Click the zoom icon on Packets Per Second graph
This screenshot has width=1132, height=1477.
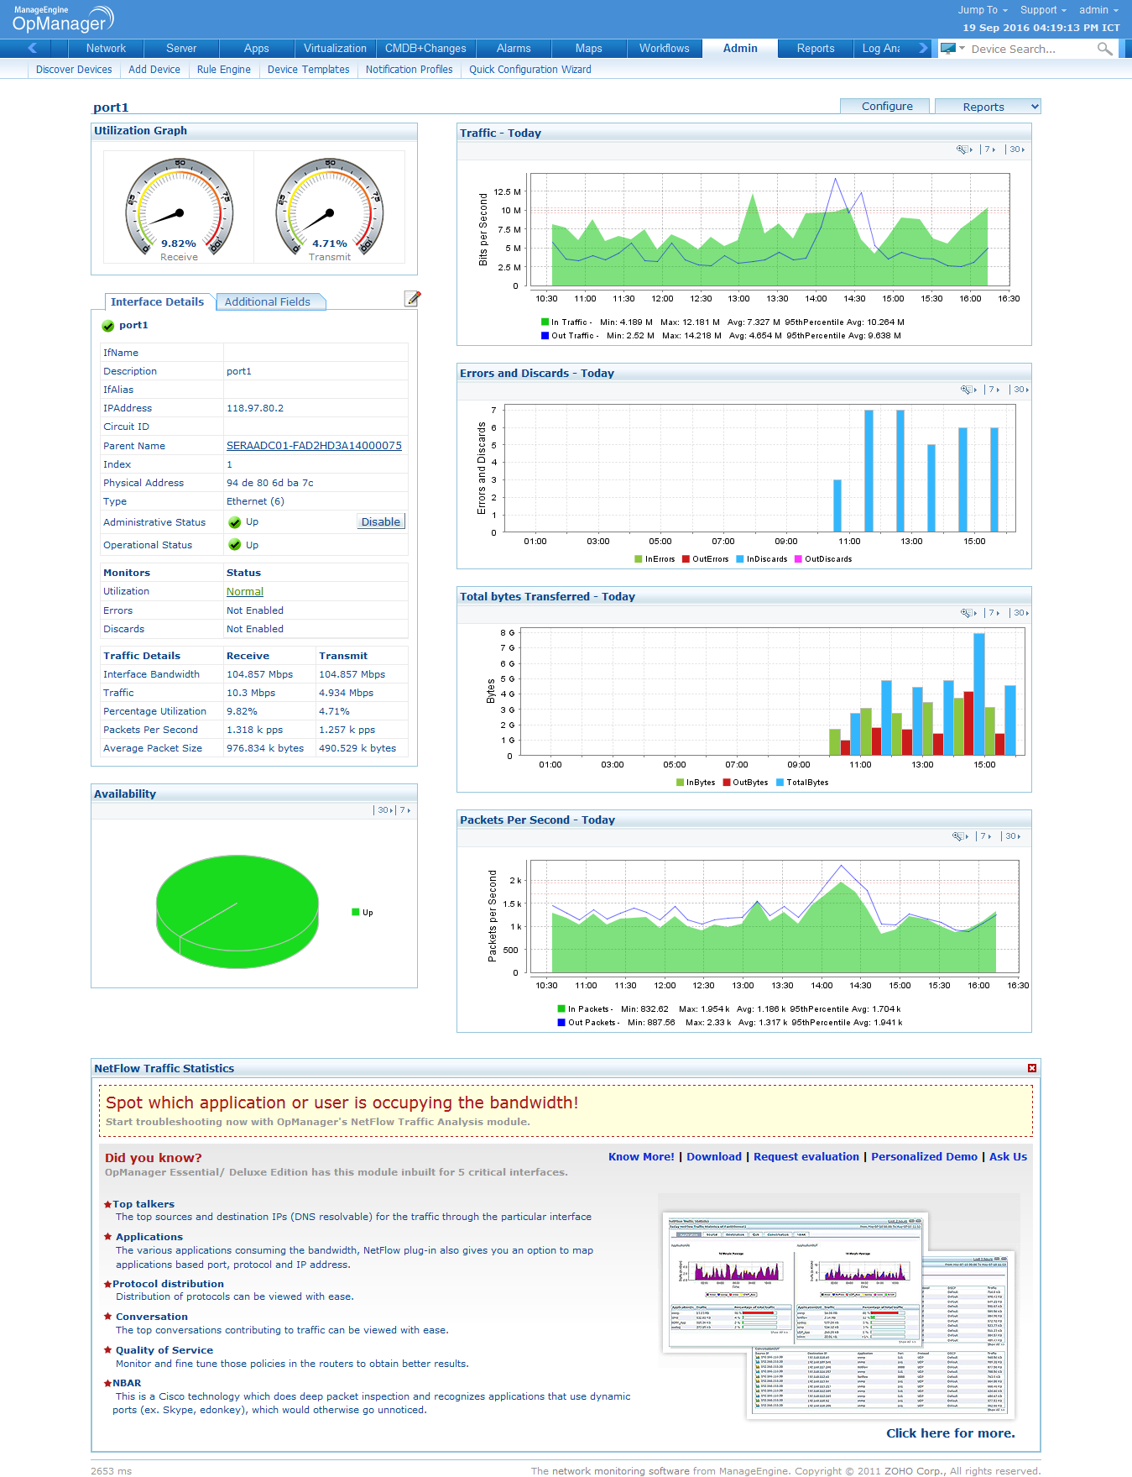click(960, 836)
